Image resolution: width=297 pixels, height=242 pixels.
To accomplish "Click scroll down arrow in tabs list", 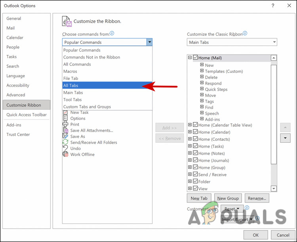I will 274,189.
